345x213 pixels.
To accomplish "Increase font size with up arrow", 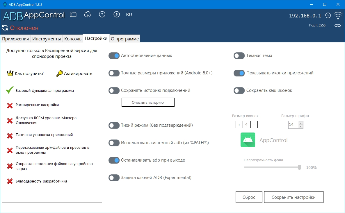I will 301,123.
